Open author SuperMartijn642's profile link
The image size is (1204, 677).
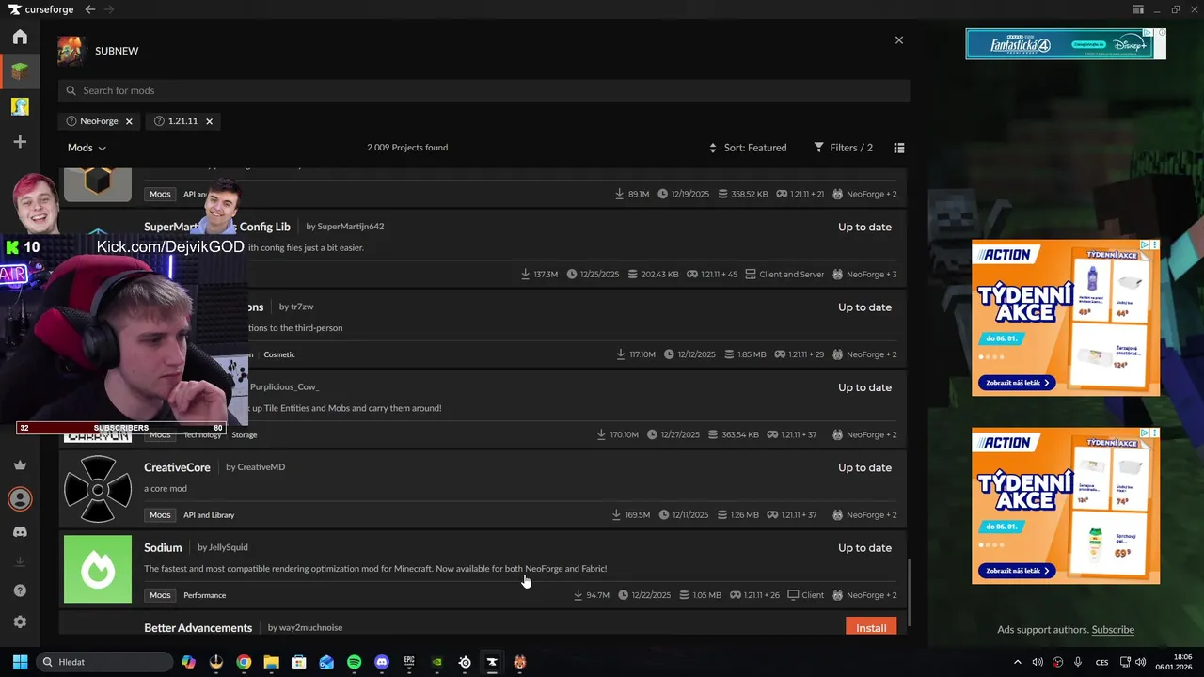click(x=351, y=227)
